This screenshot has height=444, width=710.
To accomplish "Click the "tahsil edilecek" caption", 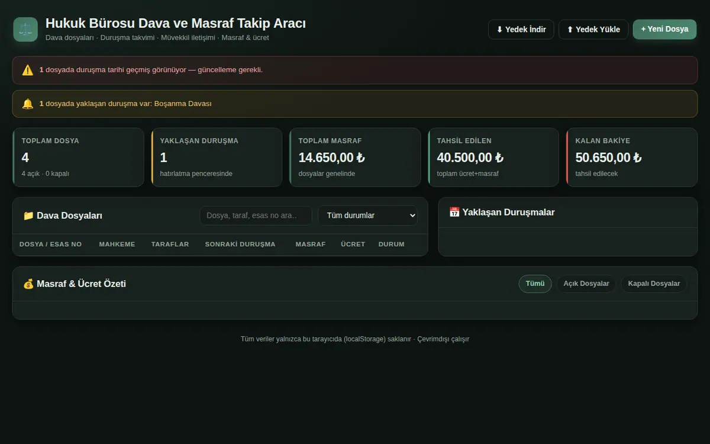I will 596,174.
